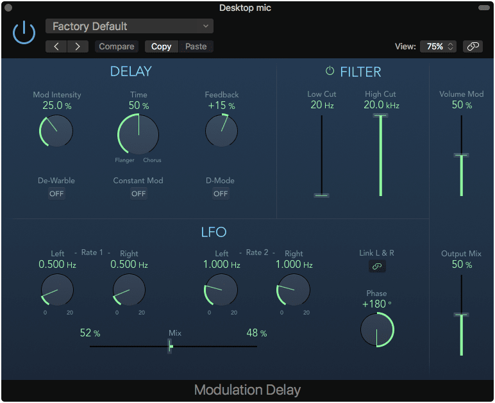495x403 pixels.
Task: Open the View 75% size selector
Action: (438, 46)
